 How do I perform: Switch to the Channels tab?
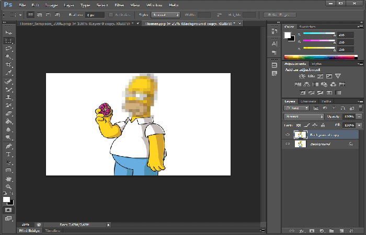pyautogui.click(x=308, y=101)
